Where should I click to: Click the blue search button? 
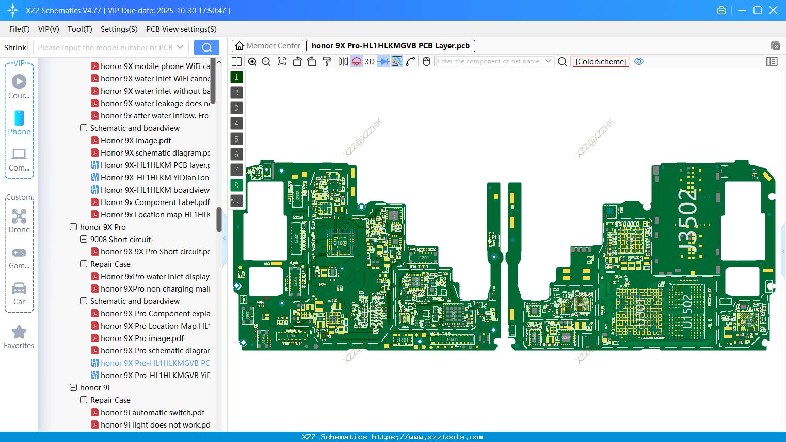tap(206, 47)
